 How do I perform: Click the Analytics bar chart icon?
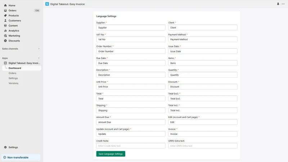[5, 31]
